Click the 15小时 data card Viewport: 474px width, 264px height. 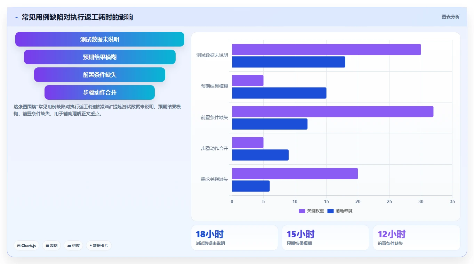point(326,238)
